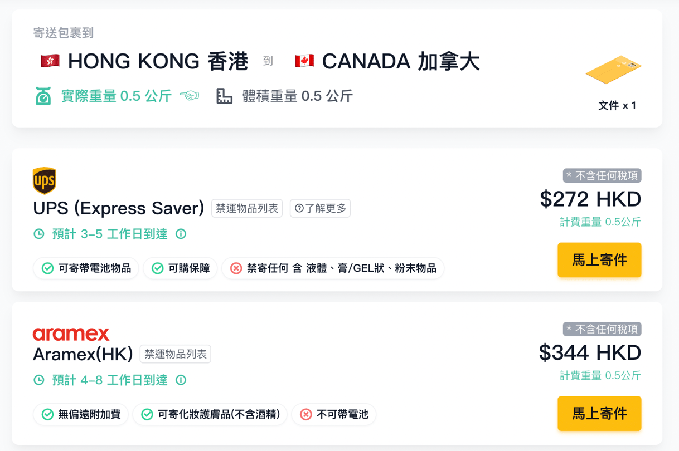The image size is (679, 451).
Task: Click the 可購保障 tag on UPS
Action: click(180, 268)
